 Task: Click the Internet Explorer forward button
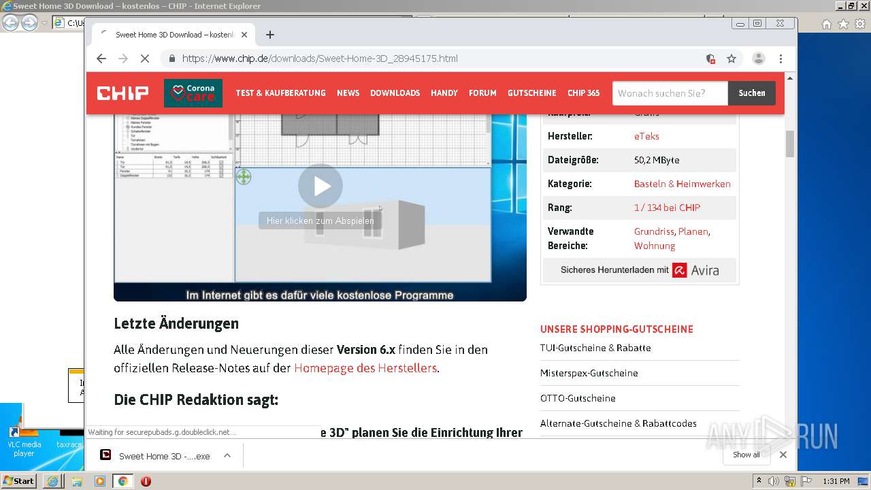click(29, 22)
